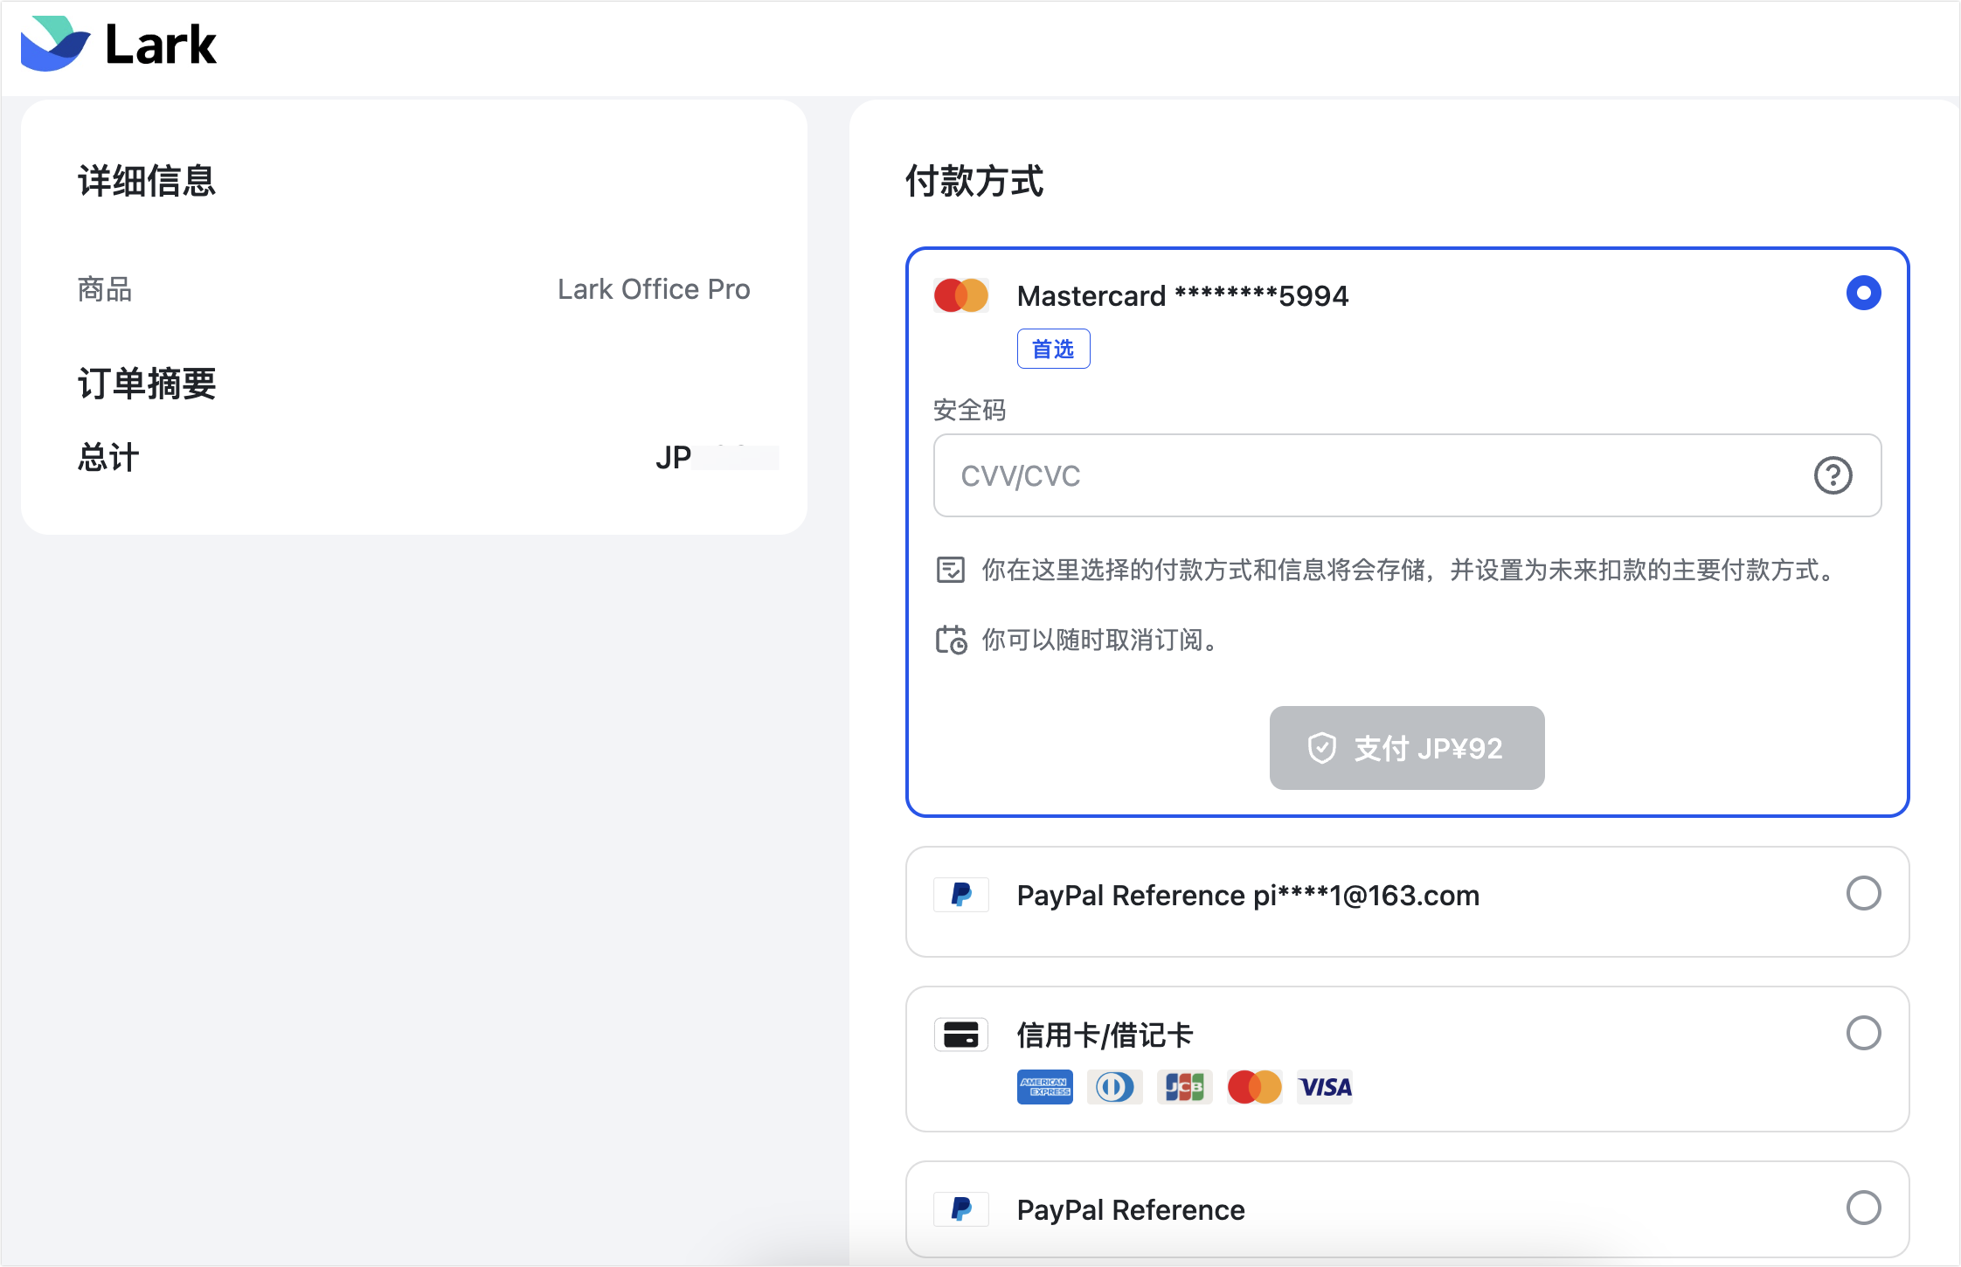Click the calendar cancel-subscription icon
1961x1267 pixels.
(x=951, y=640)
